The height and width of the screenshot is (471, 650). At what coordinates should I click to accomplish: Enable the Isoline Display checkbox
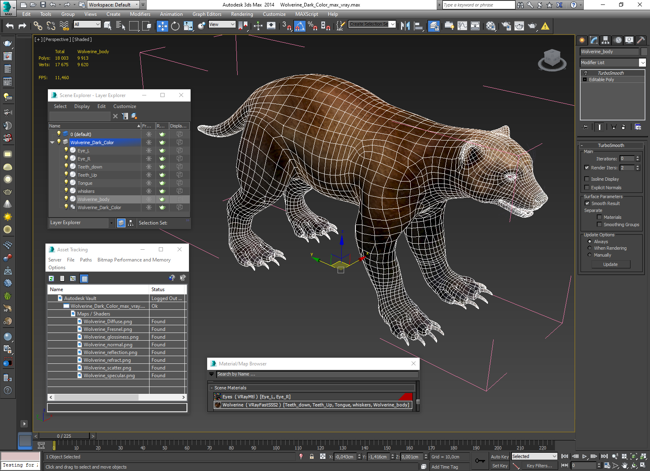coord(587,179)
